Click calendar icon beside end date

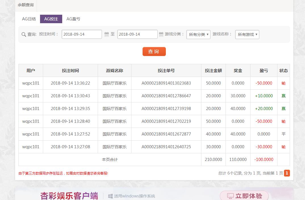[161, 34]
